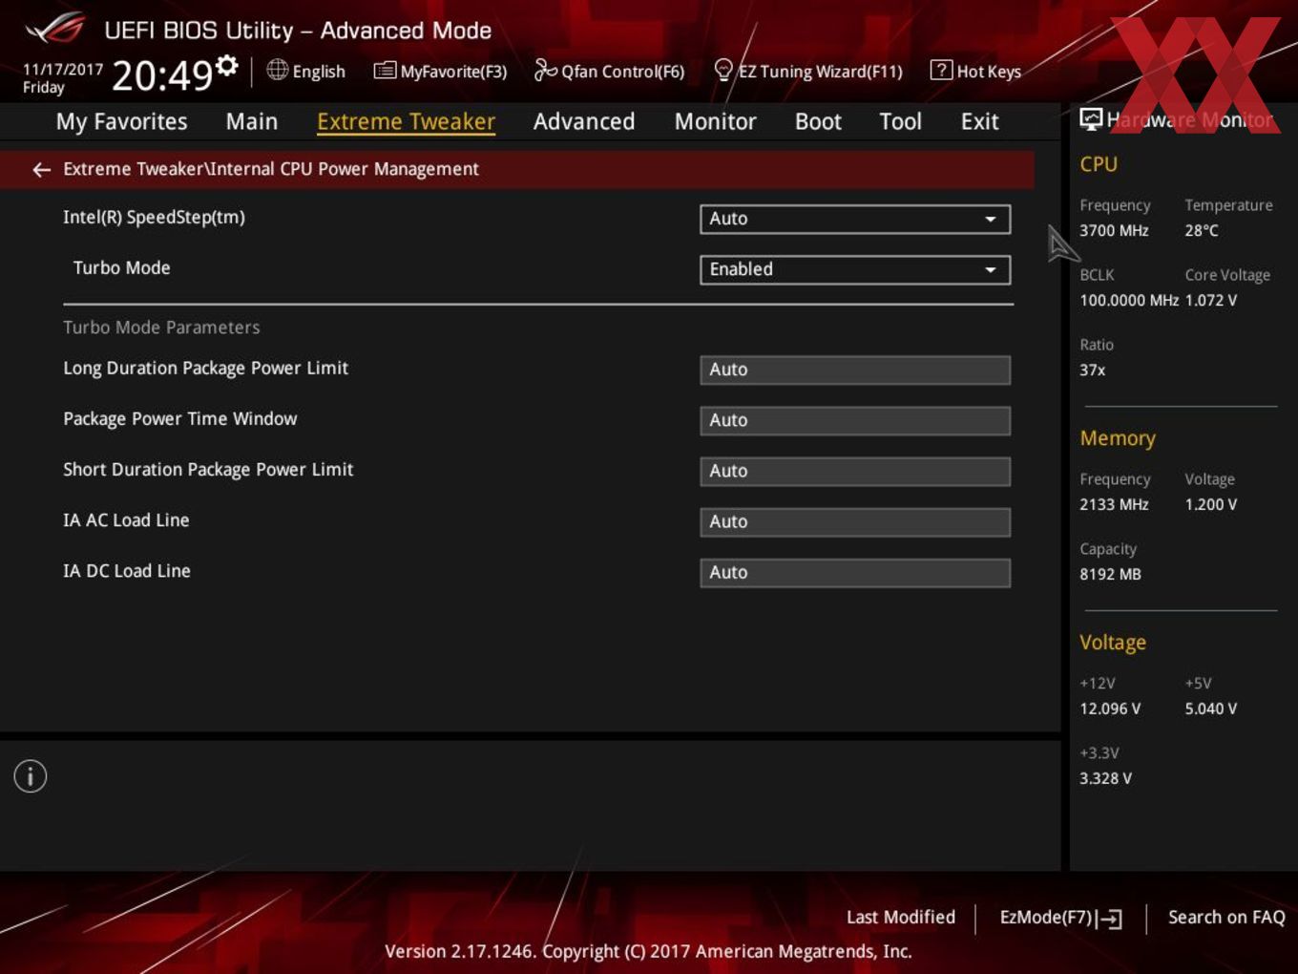
Task: View Last Modified settings
Action: [x=901, y=917]
